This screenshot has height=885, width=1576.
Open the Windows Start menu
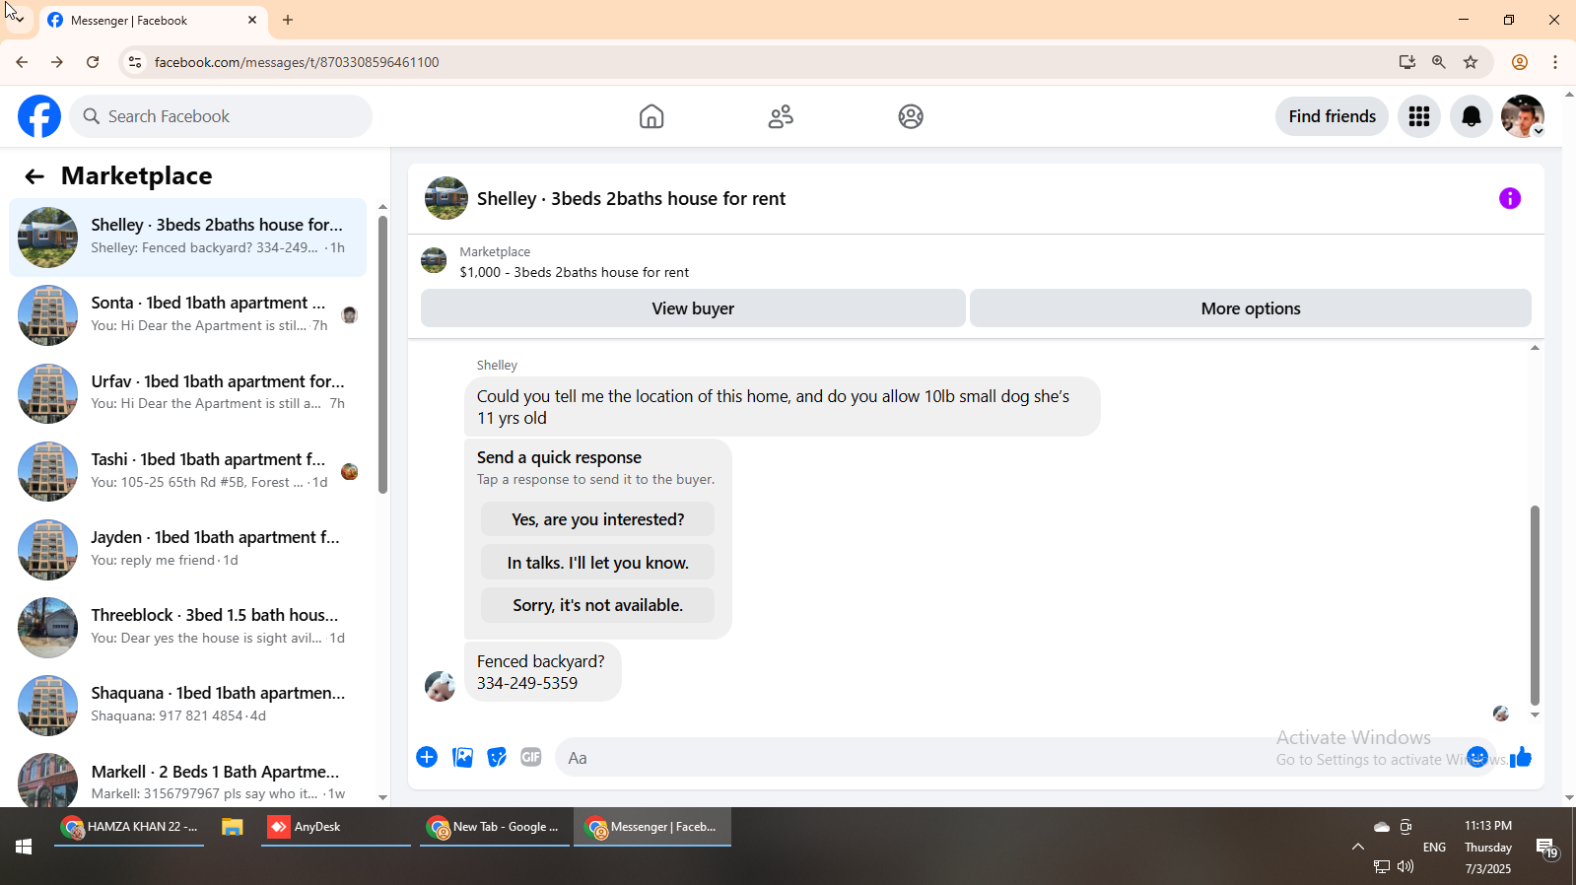point(24,847)
